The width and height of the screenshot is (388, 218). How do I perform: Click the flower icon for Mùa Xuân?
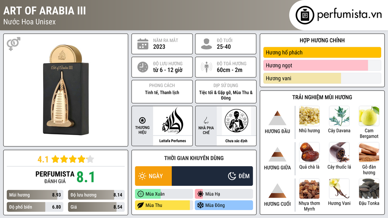141,194
